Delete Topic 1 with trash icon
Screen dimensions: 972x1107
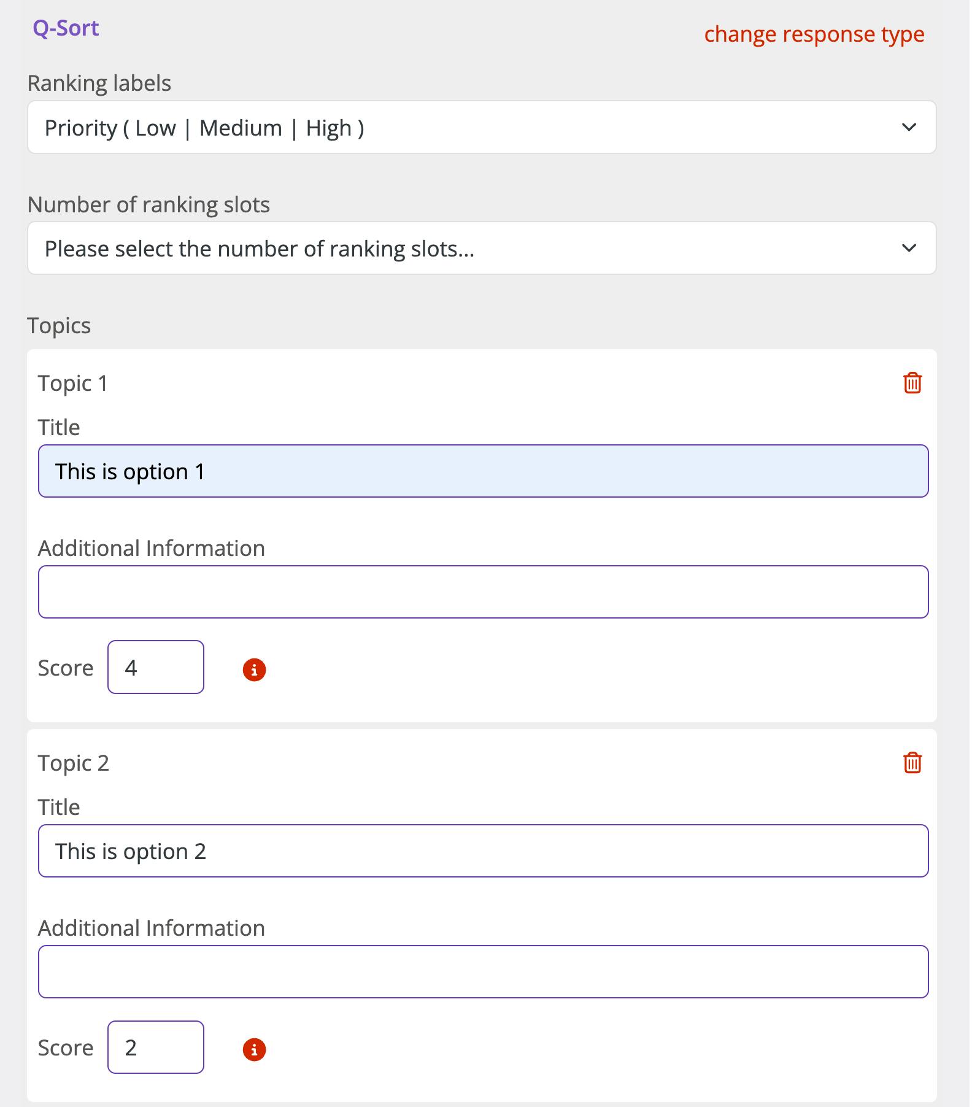pyautogui.click(x=912, y=383)
